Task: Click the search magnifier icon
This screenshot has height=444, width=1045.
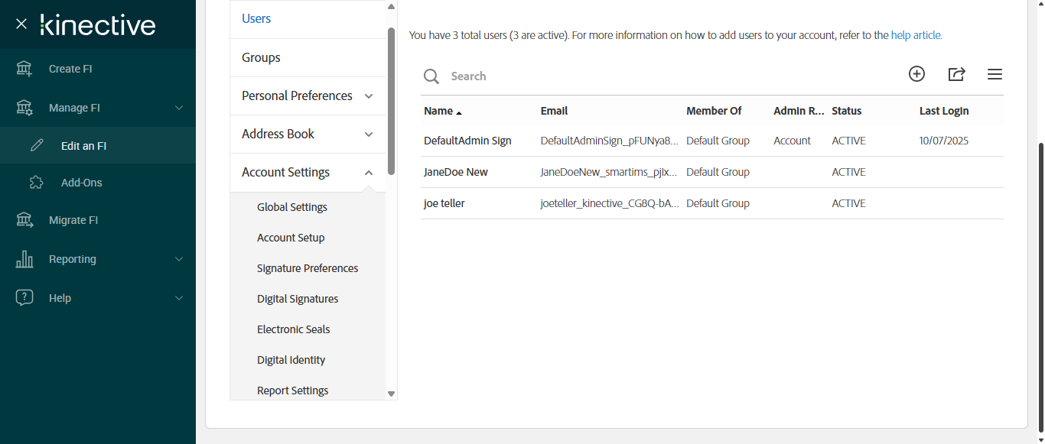Action: 431,76
